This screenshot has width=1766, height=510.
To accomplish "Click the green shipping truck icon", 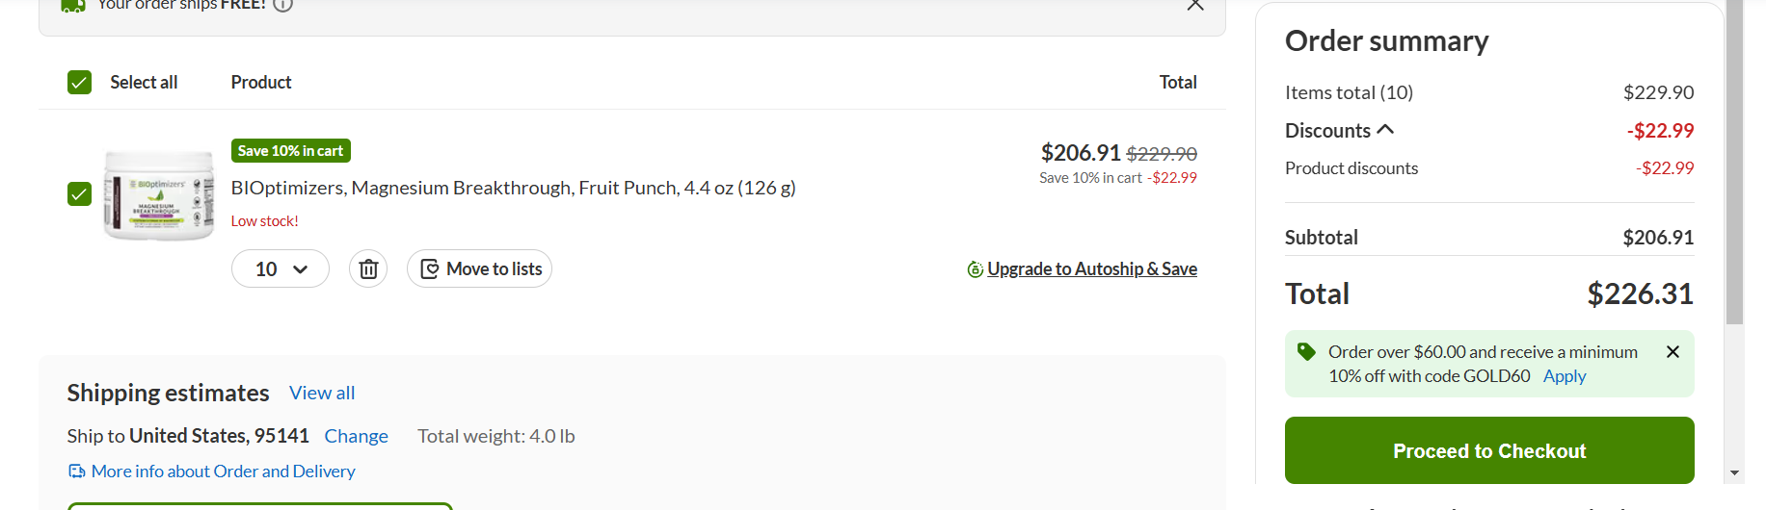I will click(x=72, y=5).
